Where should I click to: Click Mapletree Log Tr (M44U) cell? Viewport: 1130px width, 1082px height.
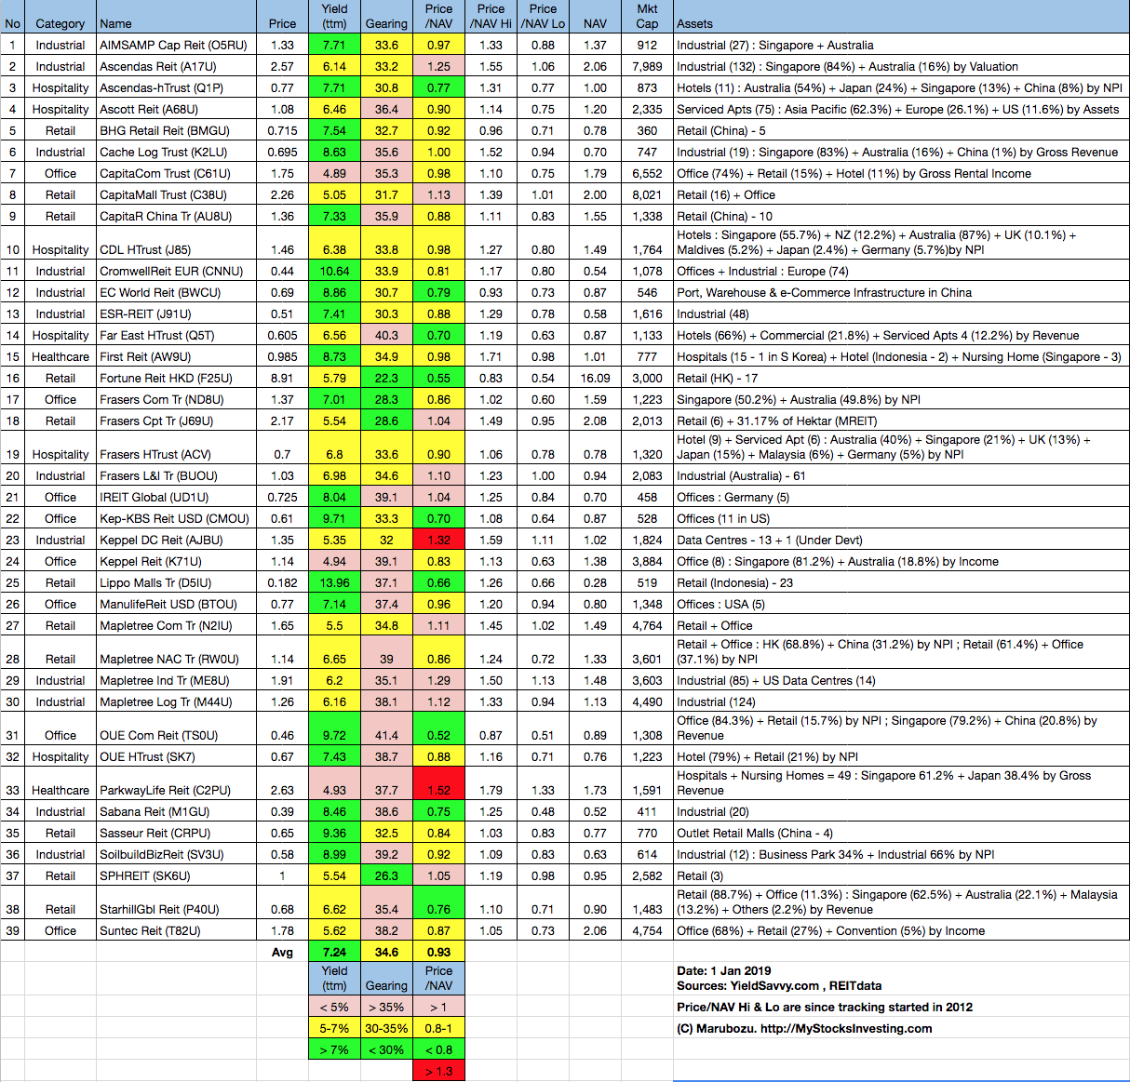[176, 701]
